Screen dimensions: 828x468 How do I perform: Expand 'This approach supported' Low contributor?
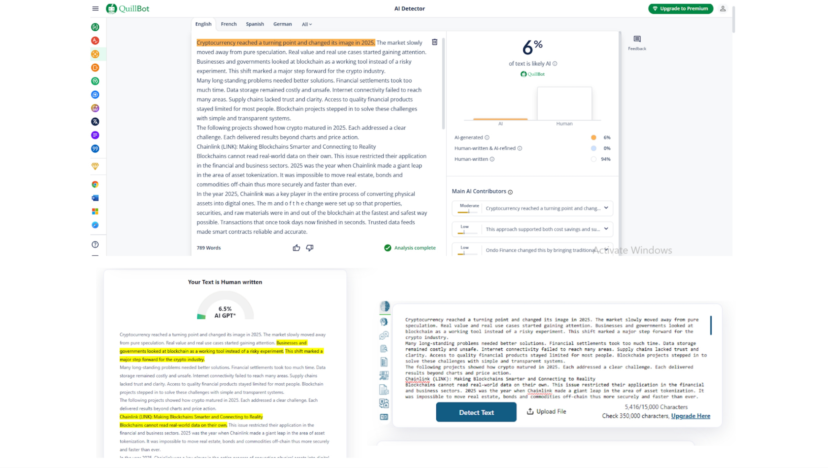pos(606,229)
